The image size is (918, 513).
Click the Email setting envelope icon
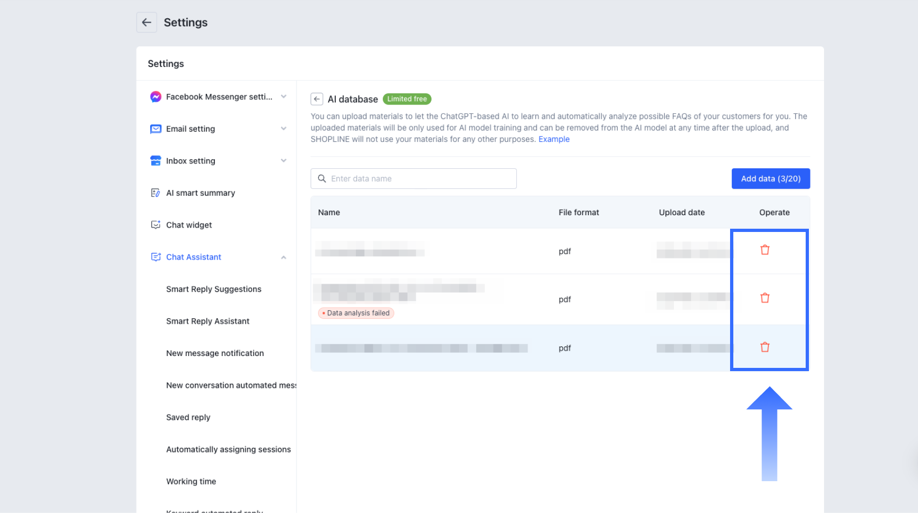[x=156, y=129]
